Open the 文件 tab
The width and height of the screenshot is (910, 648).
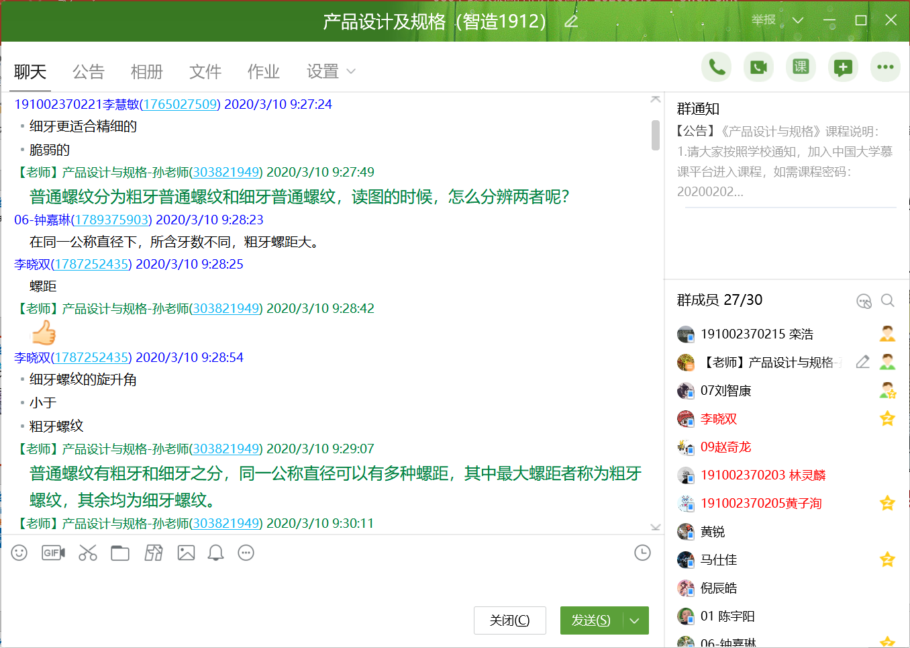pos(205,71)
